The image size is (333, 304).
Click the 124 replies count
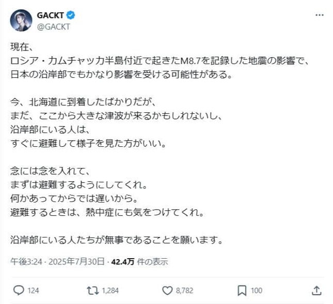[x=33, y=291]
